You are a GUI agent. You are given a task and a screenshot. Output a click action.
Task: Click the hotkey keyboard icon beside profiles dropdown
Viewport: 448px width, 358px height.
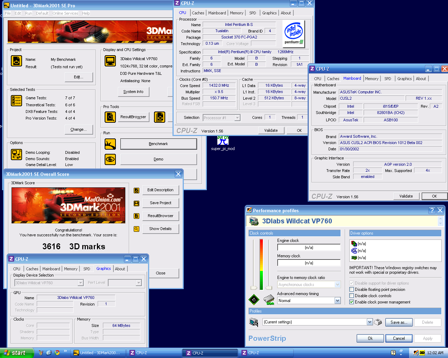click(378, 322)
